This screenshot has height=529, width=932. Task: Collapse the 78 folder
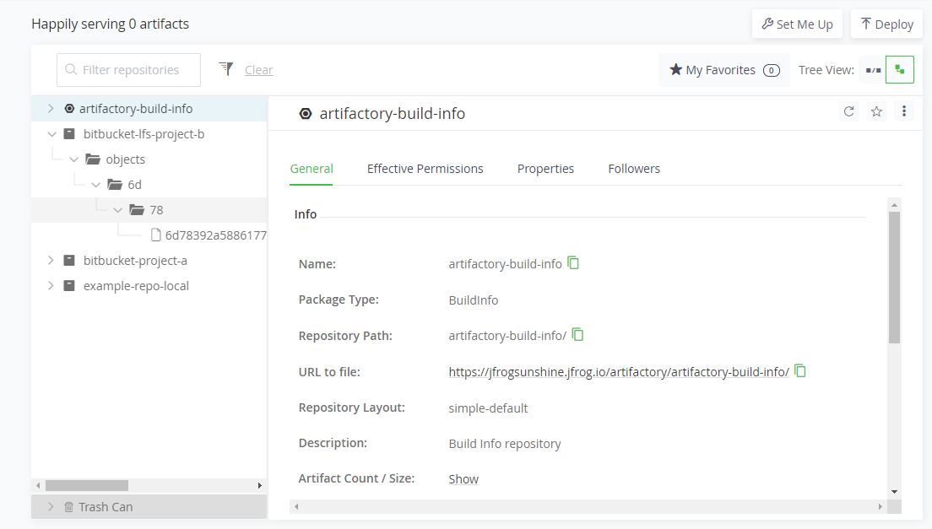117,210
